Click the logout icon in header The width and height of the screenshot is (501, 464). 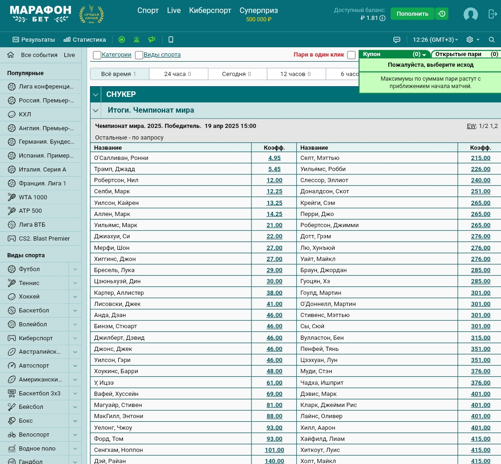point(493,14)
